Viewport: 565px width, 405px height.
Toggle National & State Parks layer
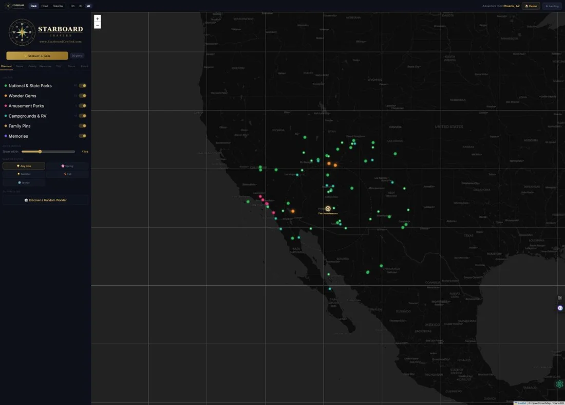pos(83,86)
